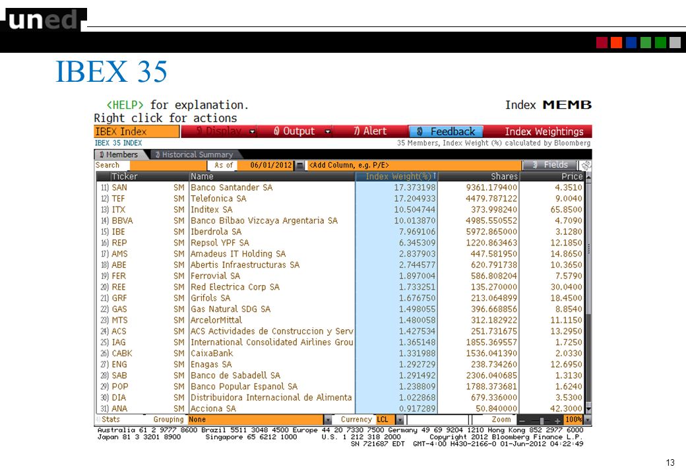Click International Consolidated Airlines row name
Viewport: 686px width, 475px height.
[272, 342]
